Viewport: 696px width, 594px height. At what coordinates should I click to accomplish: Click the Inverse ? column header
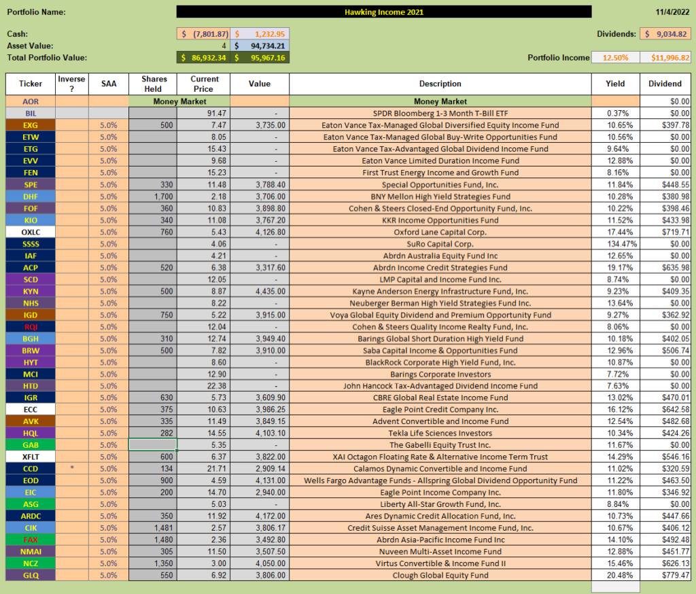pos(72,84)
